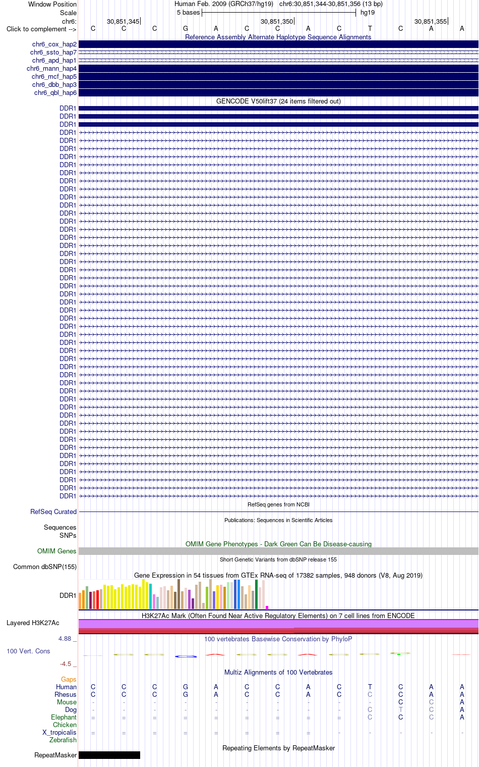Click the chr6_qbl_hap6 alignment bar
479x767 pixels.
pyautogui.click(x=278, y=93)
